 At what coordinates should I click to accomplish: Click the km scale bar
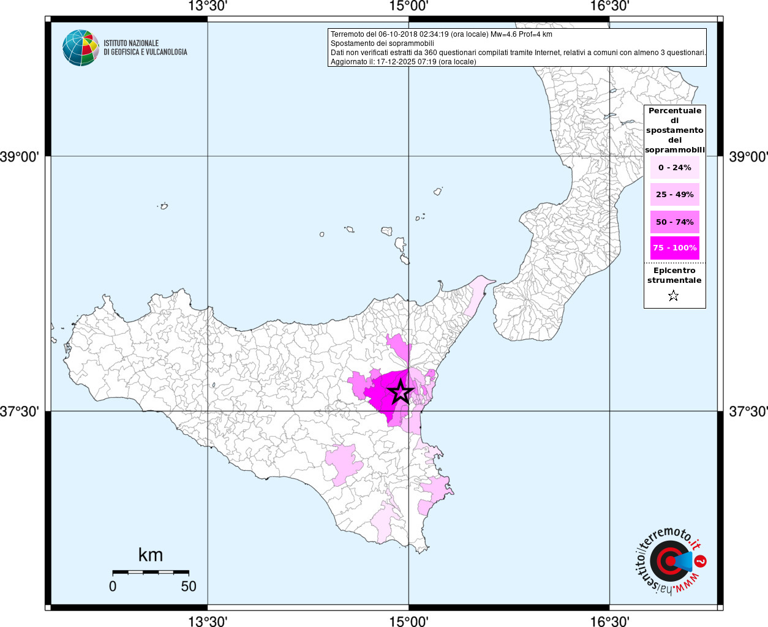click(151, 572)
